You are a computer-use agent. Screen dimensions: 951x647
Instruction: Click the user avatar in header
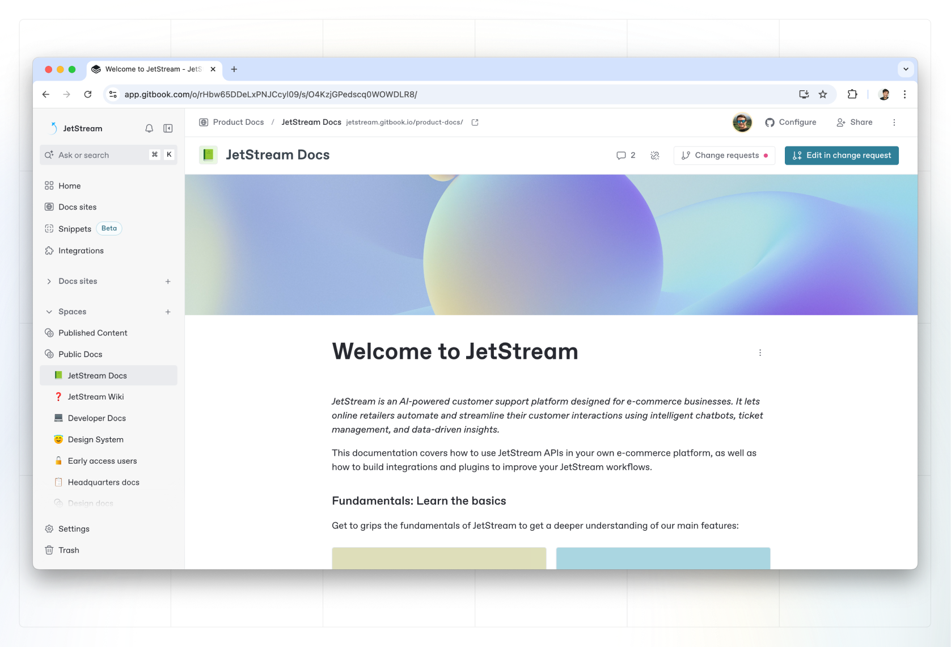[742, 122]
